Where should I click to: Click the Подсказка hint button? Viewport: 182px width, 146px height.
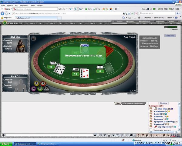pos(170,36)
